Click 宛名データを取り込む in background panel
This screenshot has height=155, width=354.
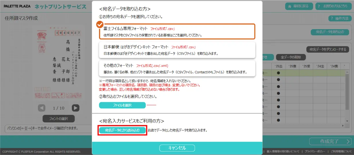[x=330, y=32]
